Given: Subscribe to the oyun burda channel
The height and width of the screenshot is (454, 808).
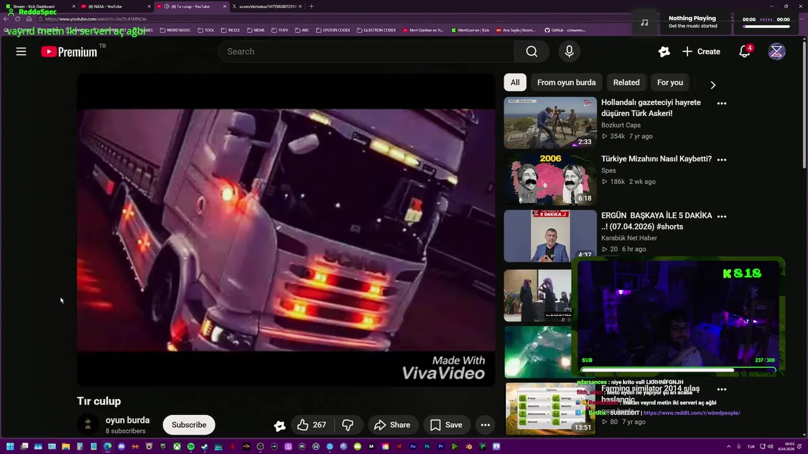Looking at the screenshot, I should tap(189, 425).
